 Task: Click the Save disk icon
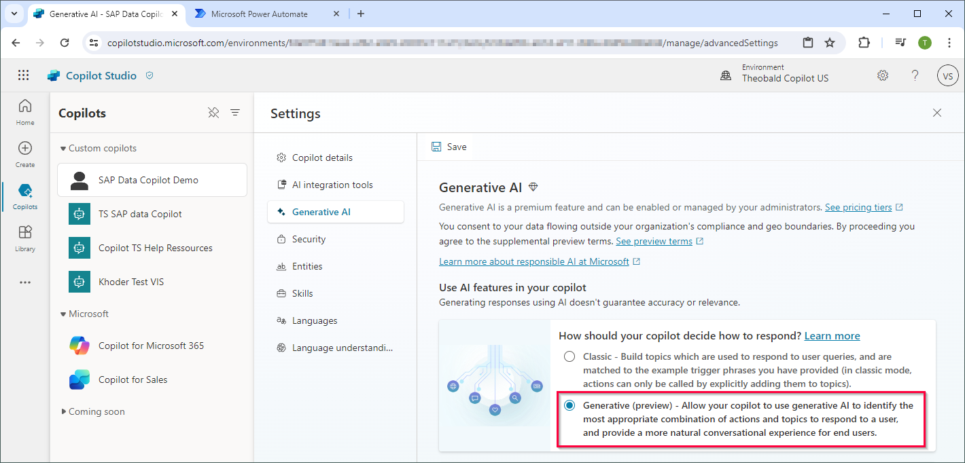point(436,147)
